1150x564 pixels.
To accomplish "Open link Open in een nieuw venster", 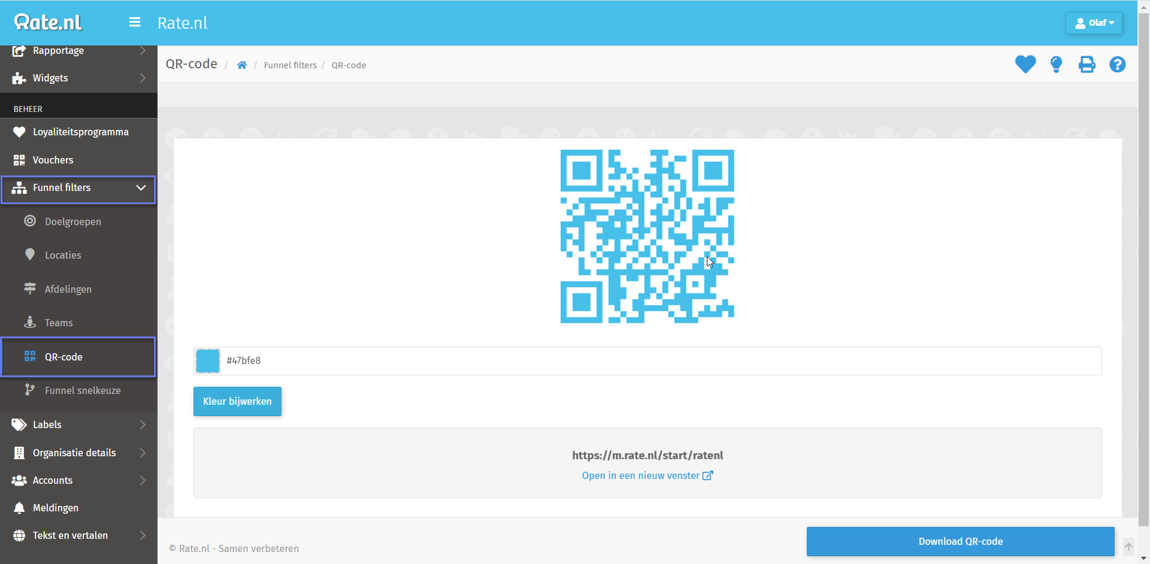I will (647, 475).
